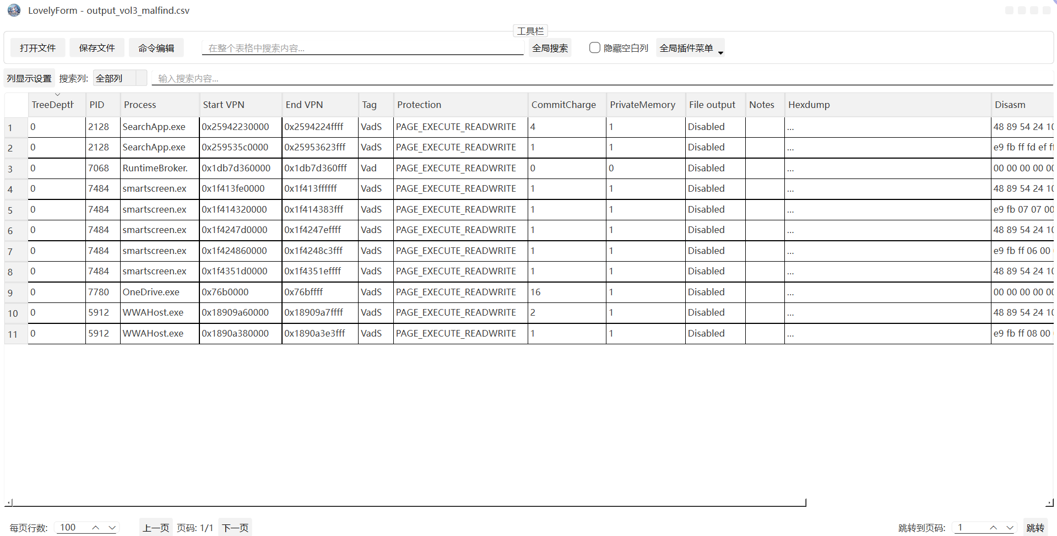
Task: Click the Tag column header
Action: (376, 105)
